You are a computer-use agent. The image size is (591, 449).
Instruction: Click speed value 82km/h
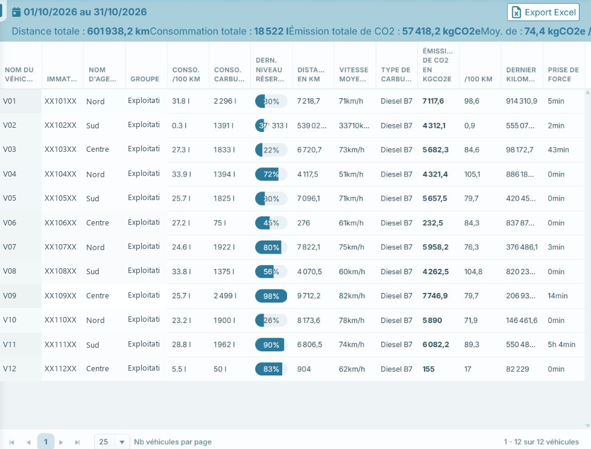coord(352,296)
